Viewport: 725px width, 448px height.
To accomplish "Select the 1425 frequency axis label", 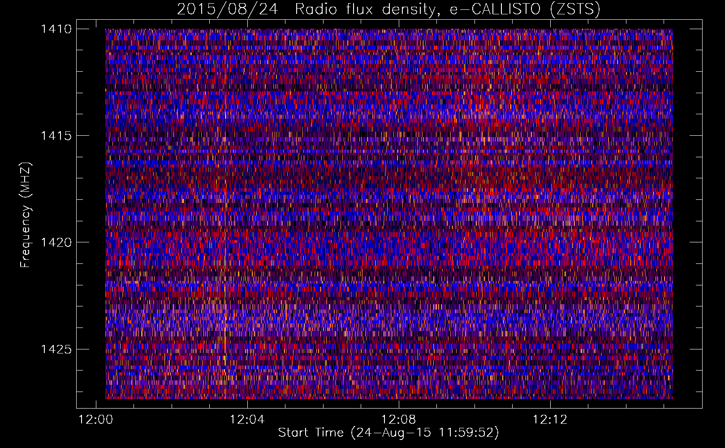I will [x=56, y=349].
